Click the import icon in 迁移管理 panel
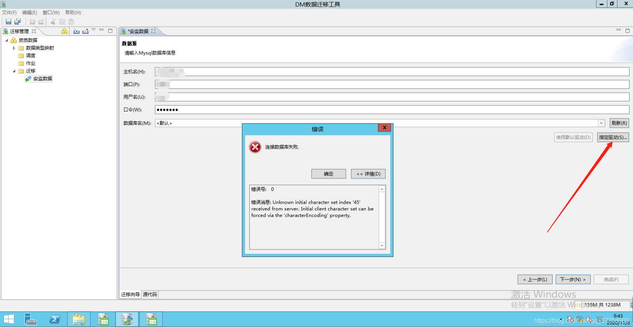 click(x=77, y=31)
